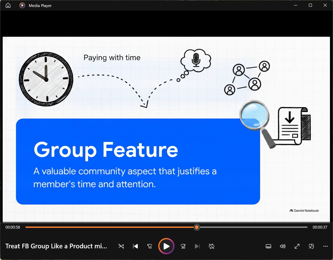Maximize the Media Player window

[310, 5]
